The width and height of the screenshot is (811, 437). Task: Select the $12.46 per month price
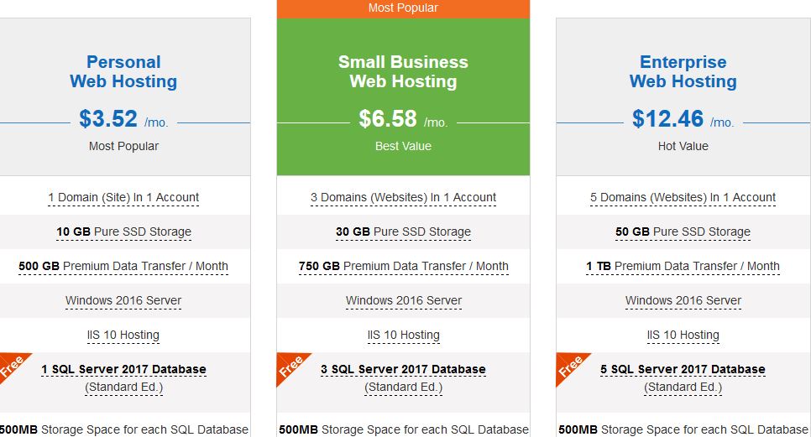coord(683,119)
